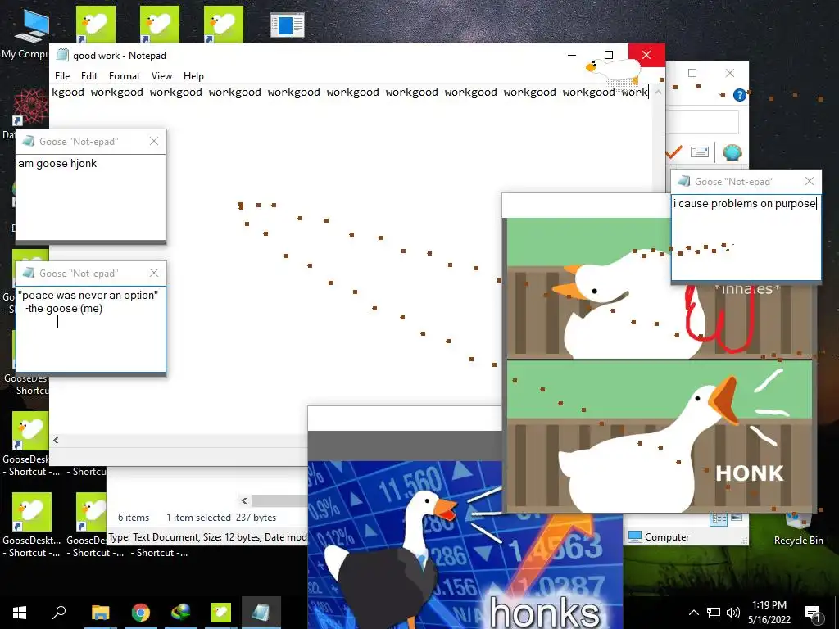Switch Explorer to details view icon
The width and height of the screenshot is (839, 629).
[x=719, y=518]
